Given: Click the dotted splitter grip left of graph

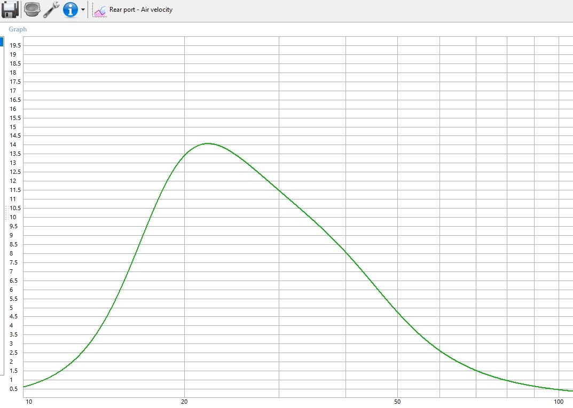Looking at the screenshot, I should [x=6, y=213].
